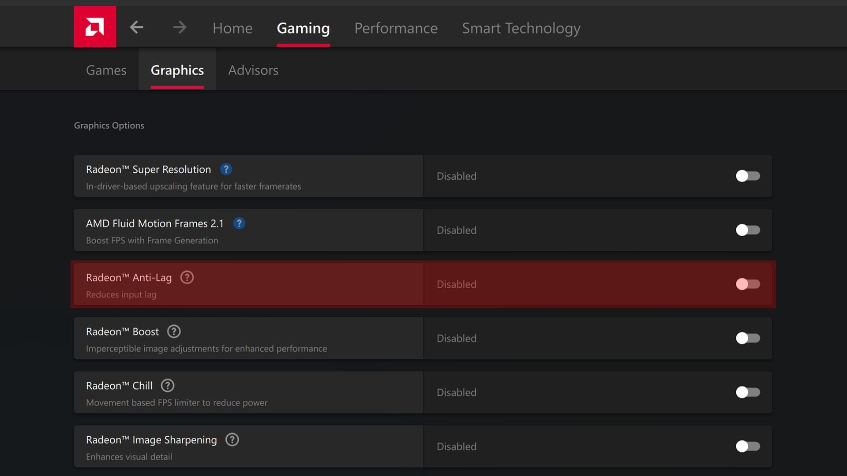
Task: Click 'Enhances visual detail' description
Action: pos(129,457)
